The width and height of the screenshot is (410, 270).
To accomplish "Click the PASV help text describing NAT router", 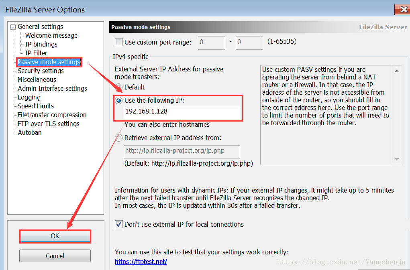I will pyautogui.click(x=326, y=96).
